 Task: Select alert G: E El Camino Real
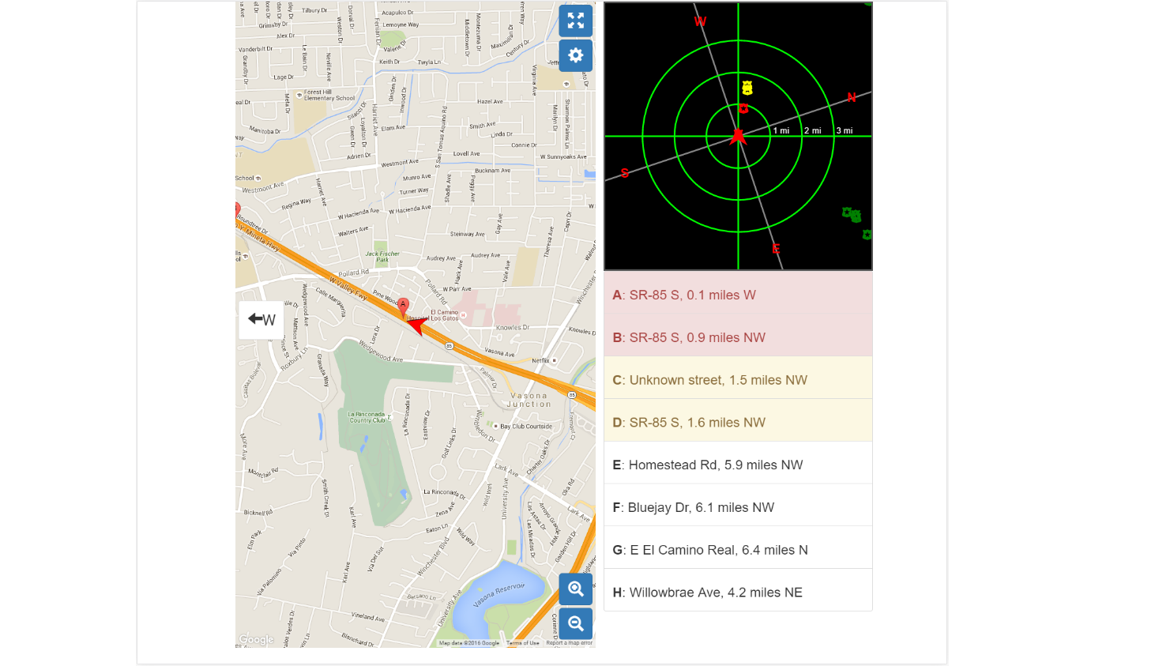[x=738, y=550]
